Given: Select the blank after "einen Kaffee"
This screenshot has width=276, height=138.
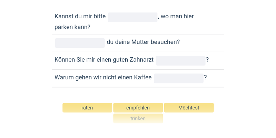Looking at the screenshot, I should [x=179, y=78].
